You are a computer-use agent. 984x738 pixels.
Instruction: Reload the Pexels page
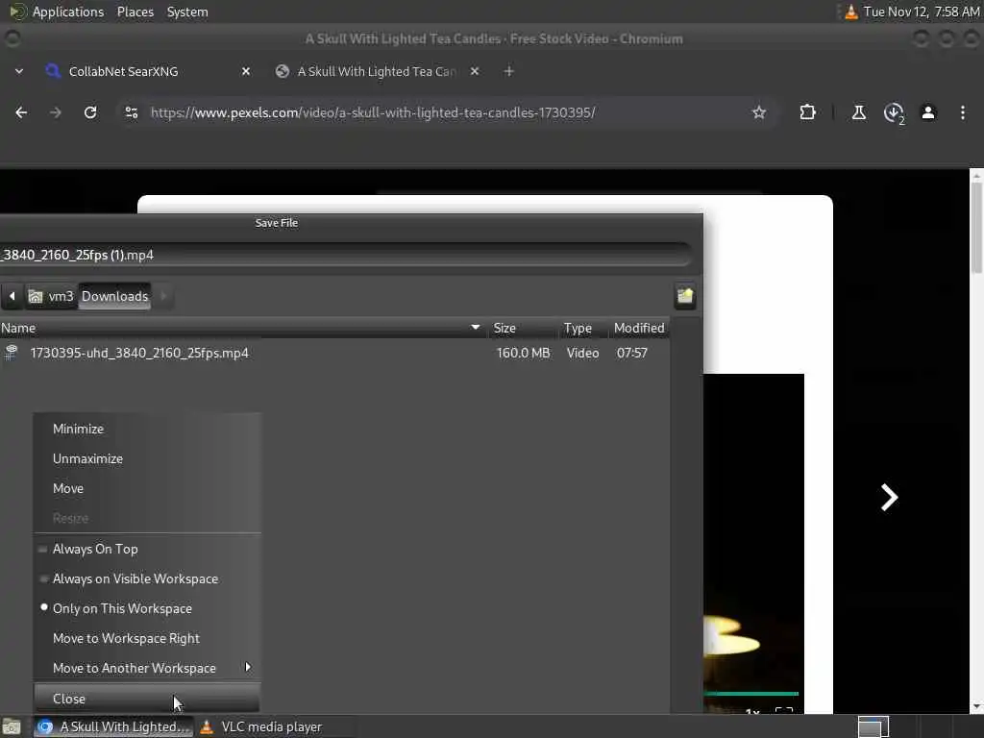click(90, 112)
